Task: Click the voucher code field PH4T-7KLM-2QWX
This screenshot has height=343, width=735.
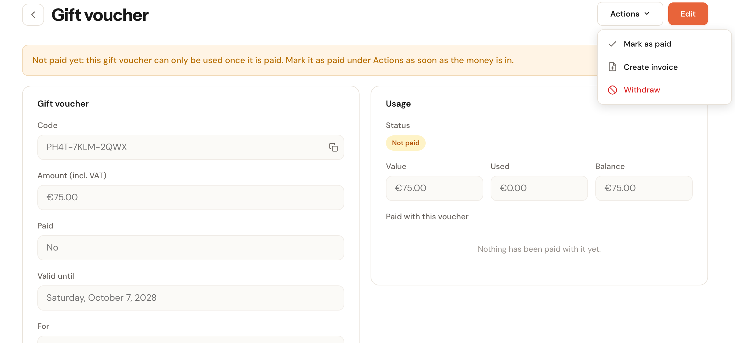Action: [x=190, y=147]
